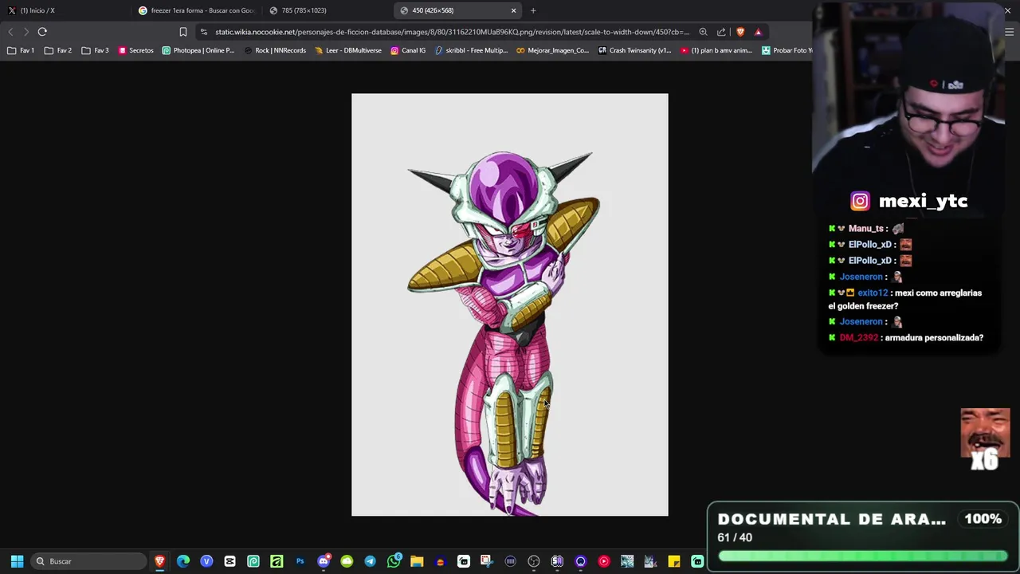Open the Fav 3 bookmarks folder
This screenshot has height=574, width=1020.
tap(95, 50)
